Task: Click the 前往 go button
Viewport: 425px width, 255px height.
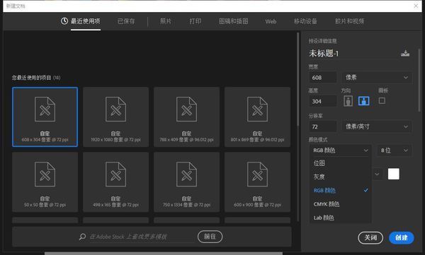Action: point(210,237)
